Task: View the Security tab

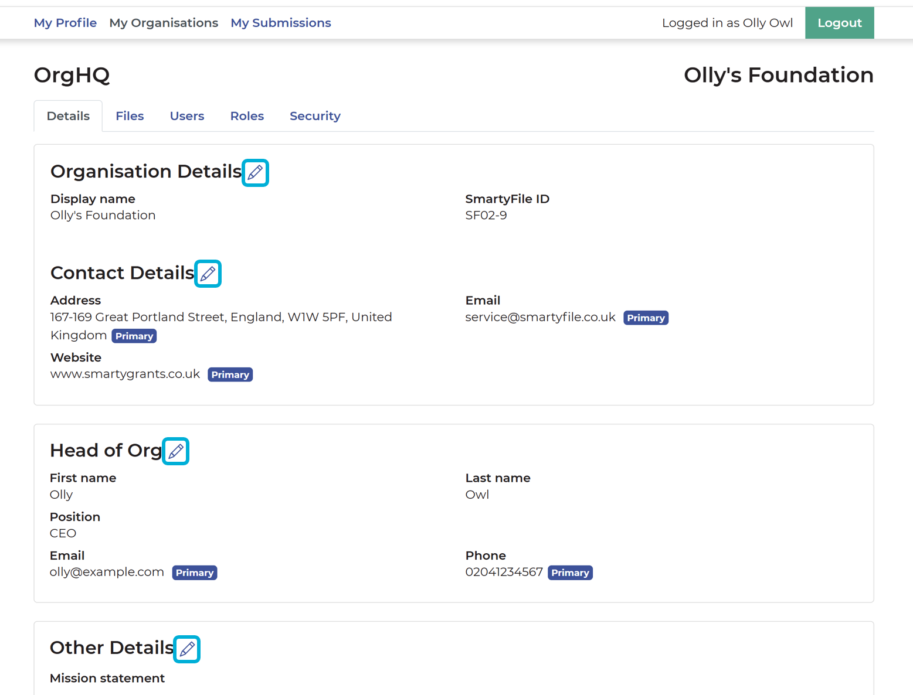Action: tap(315, 115)
